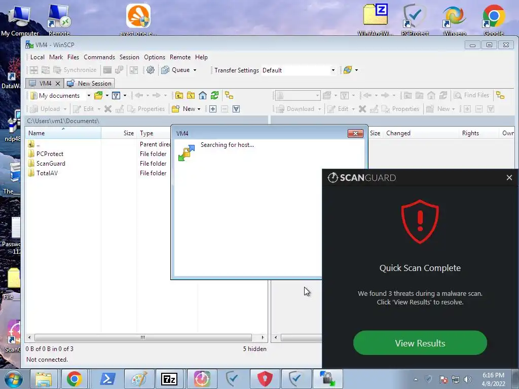Click the remote Rights column header
The width and height of the screenshot is (519, 389).
478,133
